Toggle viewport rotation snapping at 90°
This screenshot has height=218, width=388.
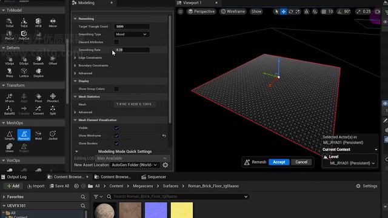(339, 12)
